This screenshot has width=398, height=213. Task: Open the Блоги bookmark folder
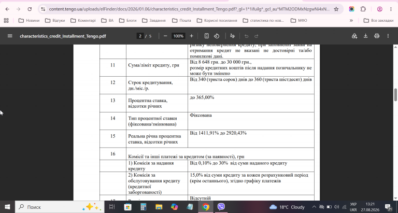coord(127,21)
